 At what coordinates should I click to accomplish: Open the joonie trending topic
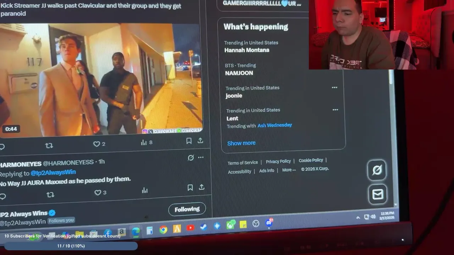pos(234,96)
